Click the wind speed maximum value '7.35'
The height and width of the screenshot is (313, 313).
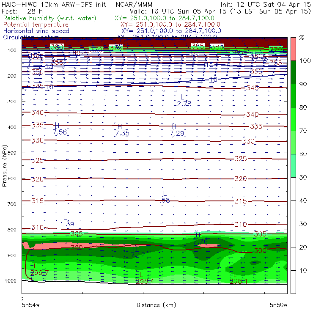pos(122,133)
